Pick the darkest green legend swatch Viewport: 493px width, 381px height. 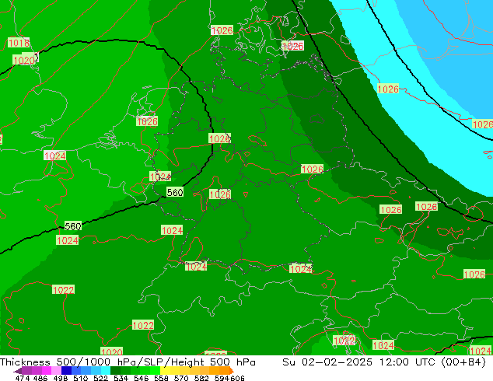(x=115, y=371)
